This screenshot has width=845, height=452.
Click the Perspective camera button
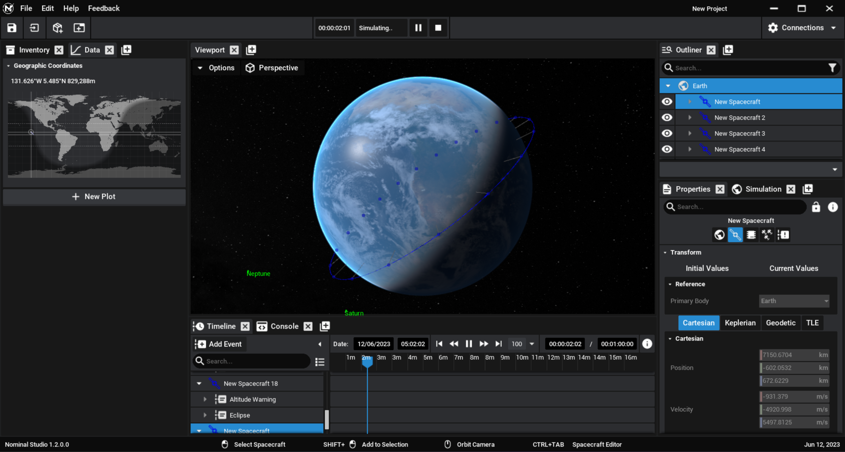(272, 68)
